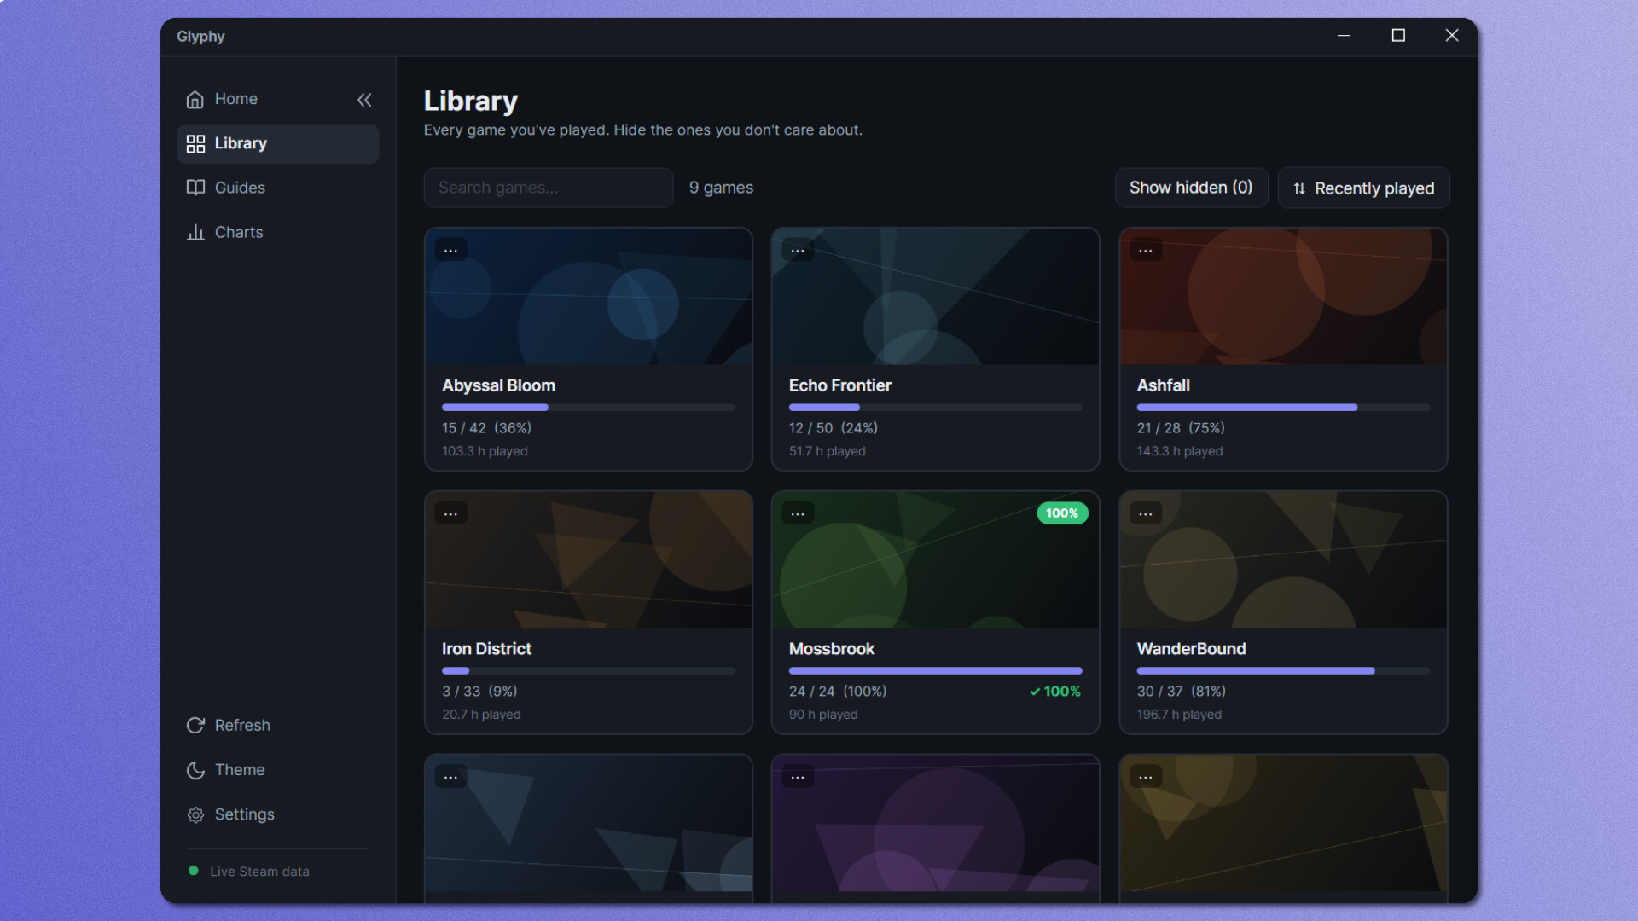Click the Echo Frontier progress bar
This screenshot has width=1638, height=921.
click(x=935, y=408)
